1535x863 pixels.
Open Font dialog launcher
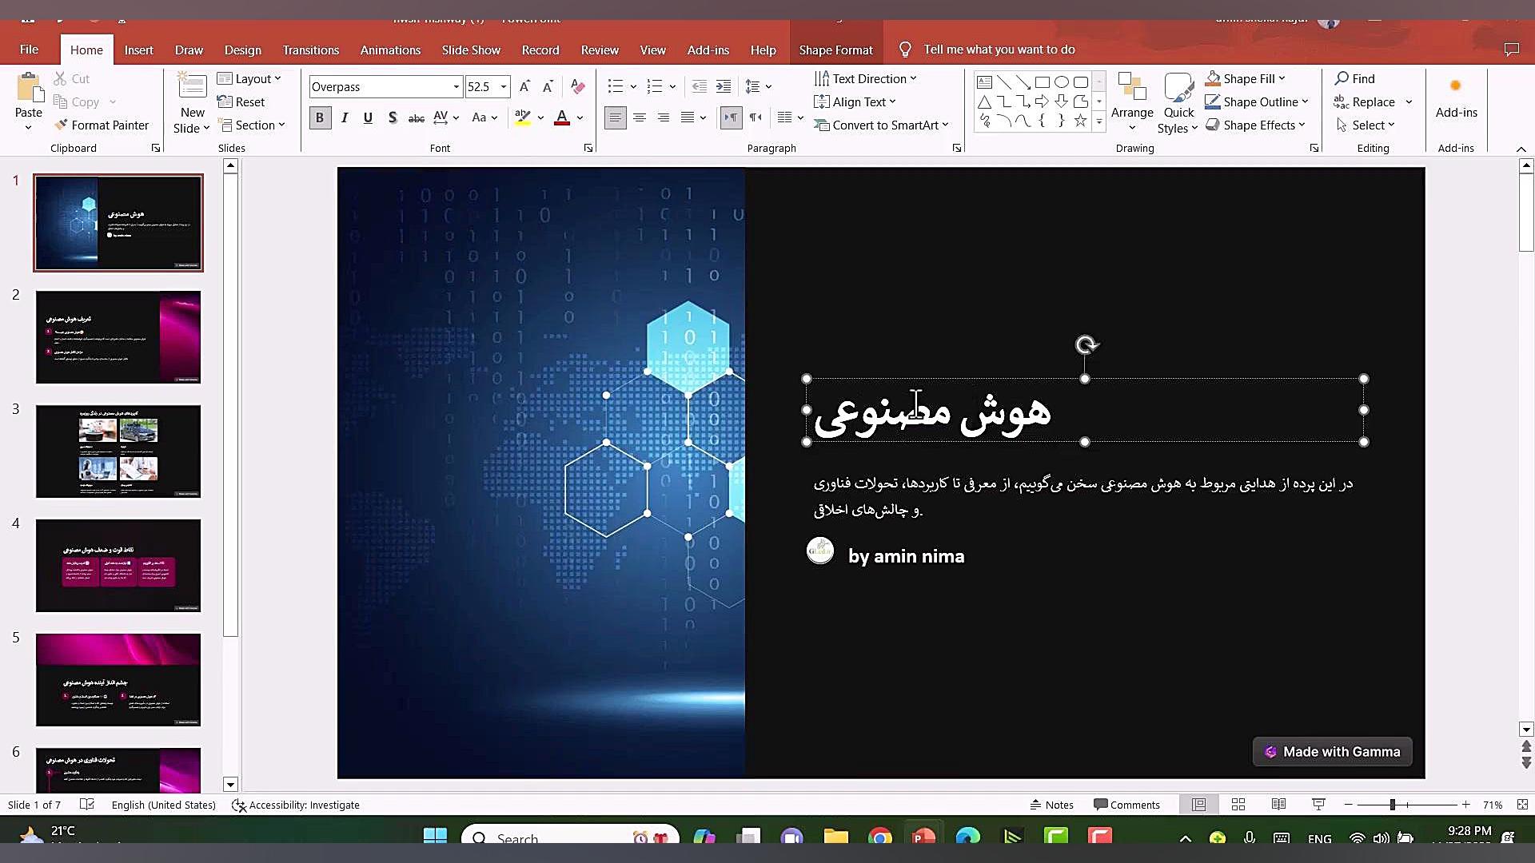[588, 148]
